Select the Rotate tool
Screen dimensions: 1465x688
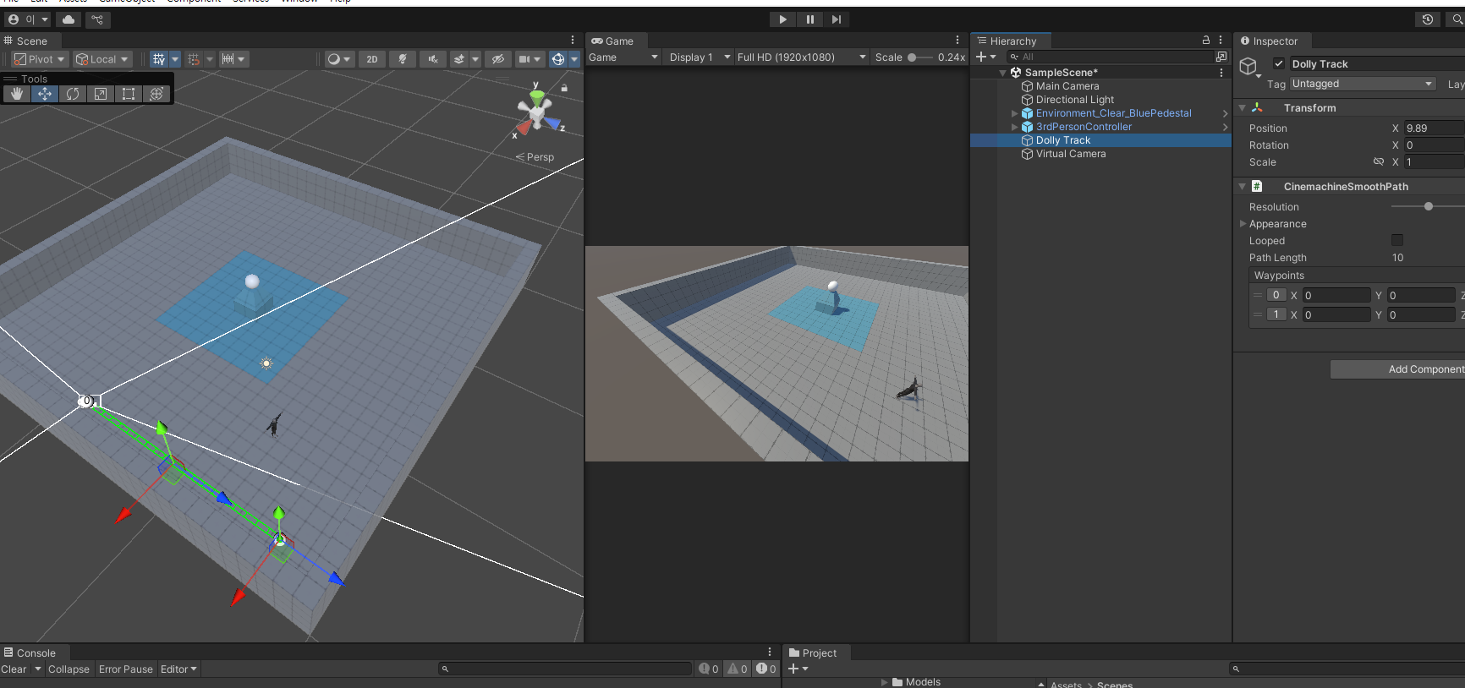tap(73, 94)
